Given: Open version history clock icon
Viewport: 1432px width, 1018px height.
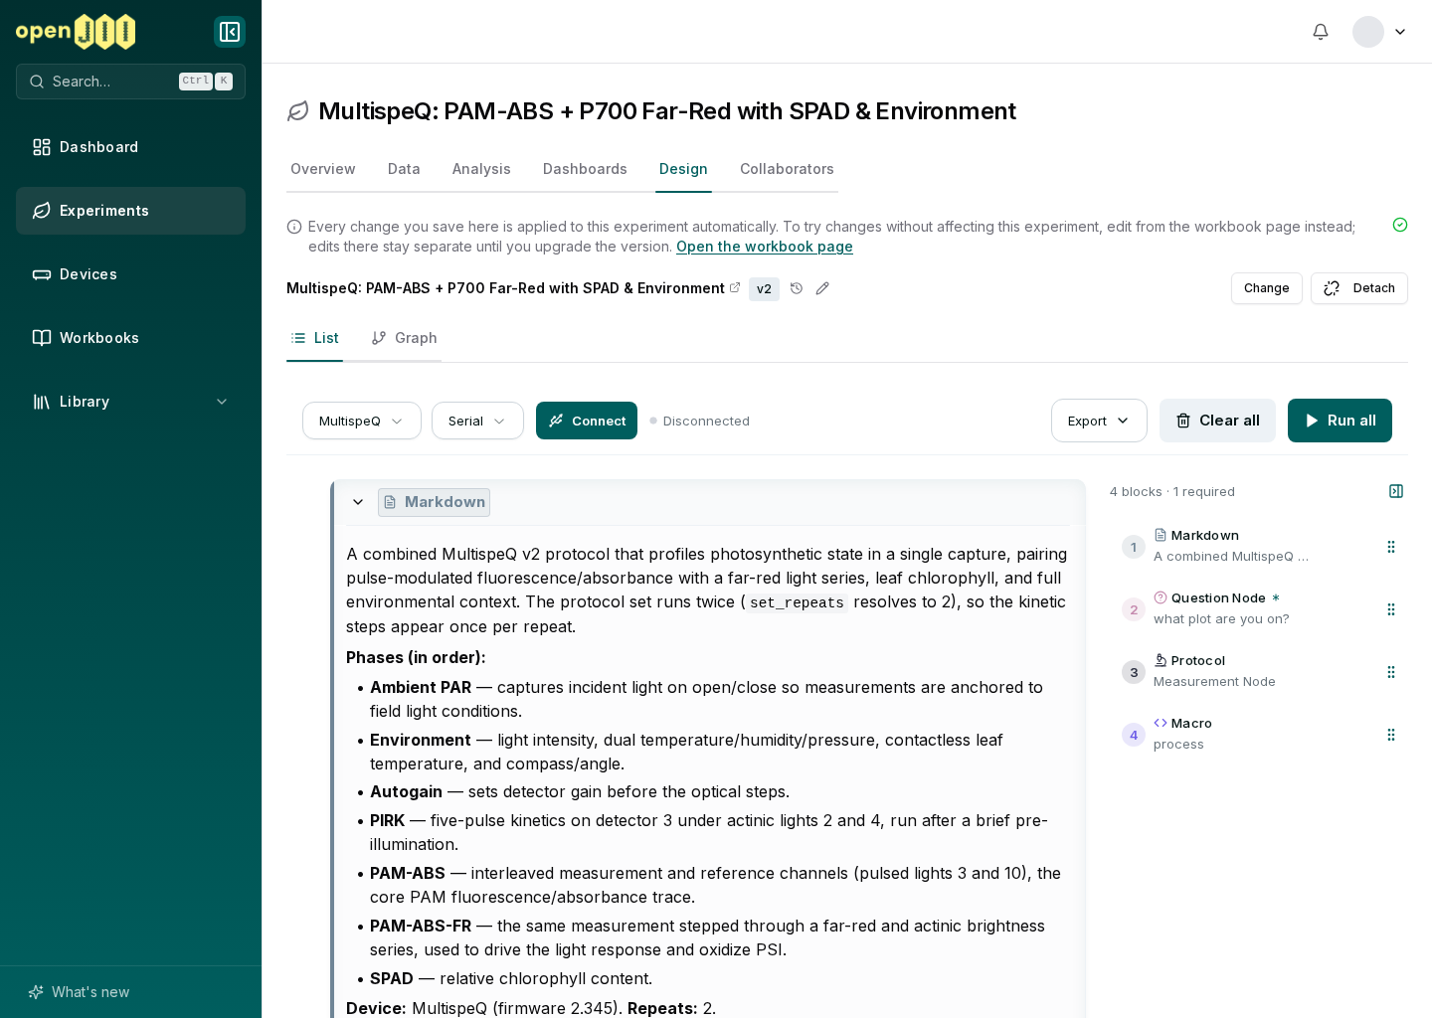Looking at the screenshot, I should coord(797,288).
